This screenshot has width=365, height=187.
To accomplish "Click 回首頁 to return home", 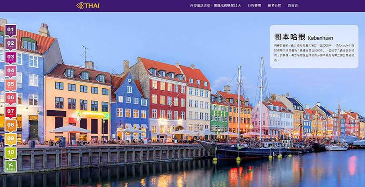I will pos(292,6).
